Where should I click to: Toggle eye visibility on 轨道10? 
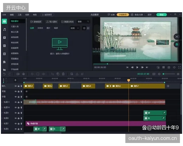pyautogui.click(x=16, y=107)
